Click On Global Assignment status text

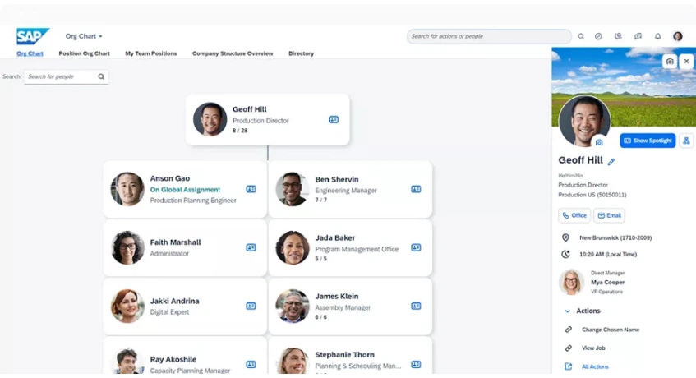point(185,190)
